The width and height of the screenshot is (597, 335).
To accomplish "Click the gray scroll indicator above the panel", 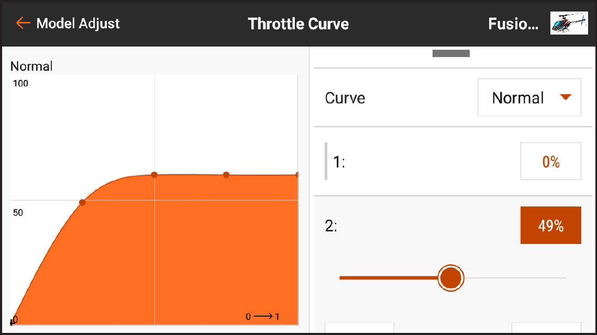I will pyautogui.click(x=450, y=53).
